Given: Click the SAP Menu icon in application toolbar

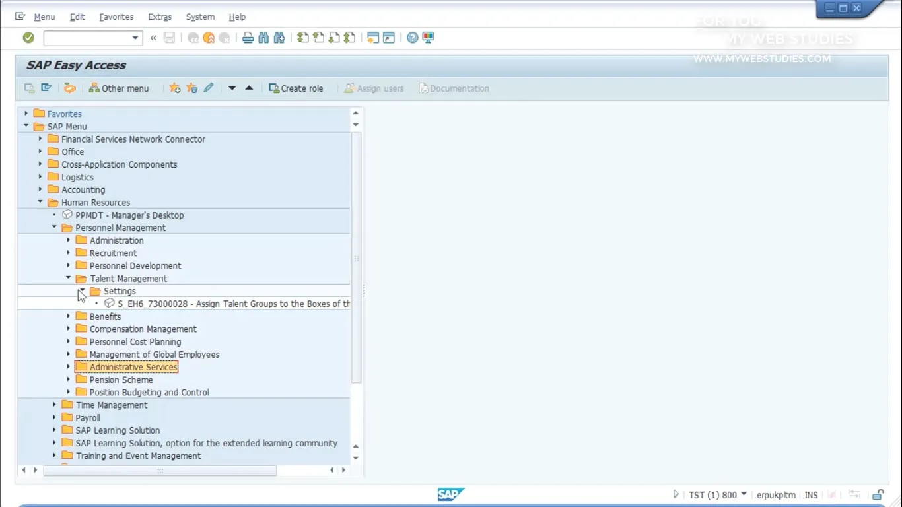Looking at the screenshot, I should pos(46,88).
